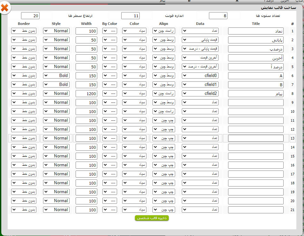The width and height of the screenshot is (304, 236).
Task: Click the row height field showing 20
Action: [30, 16]
